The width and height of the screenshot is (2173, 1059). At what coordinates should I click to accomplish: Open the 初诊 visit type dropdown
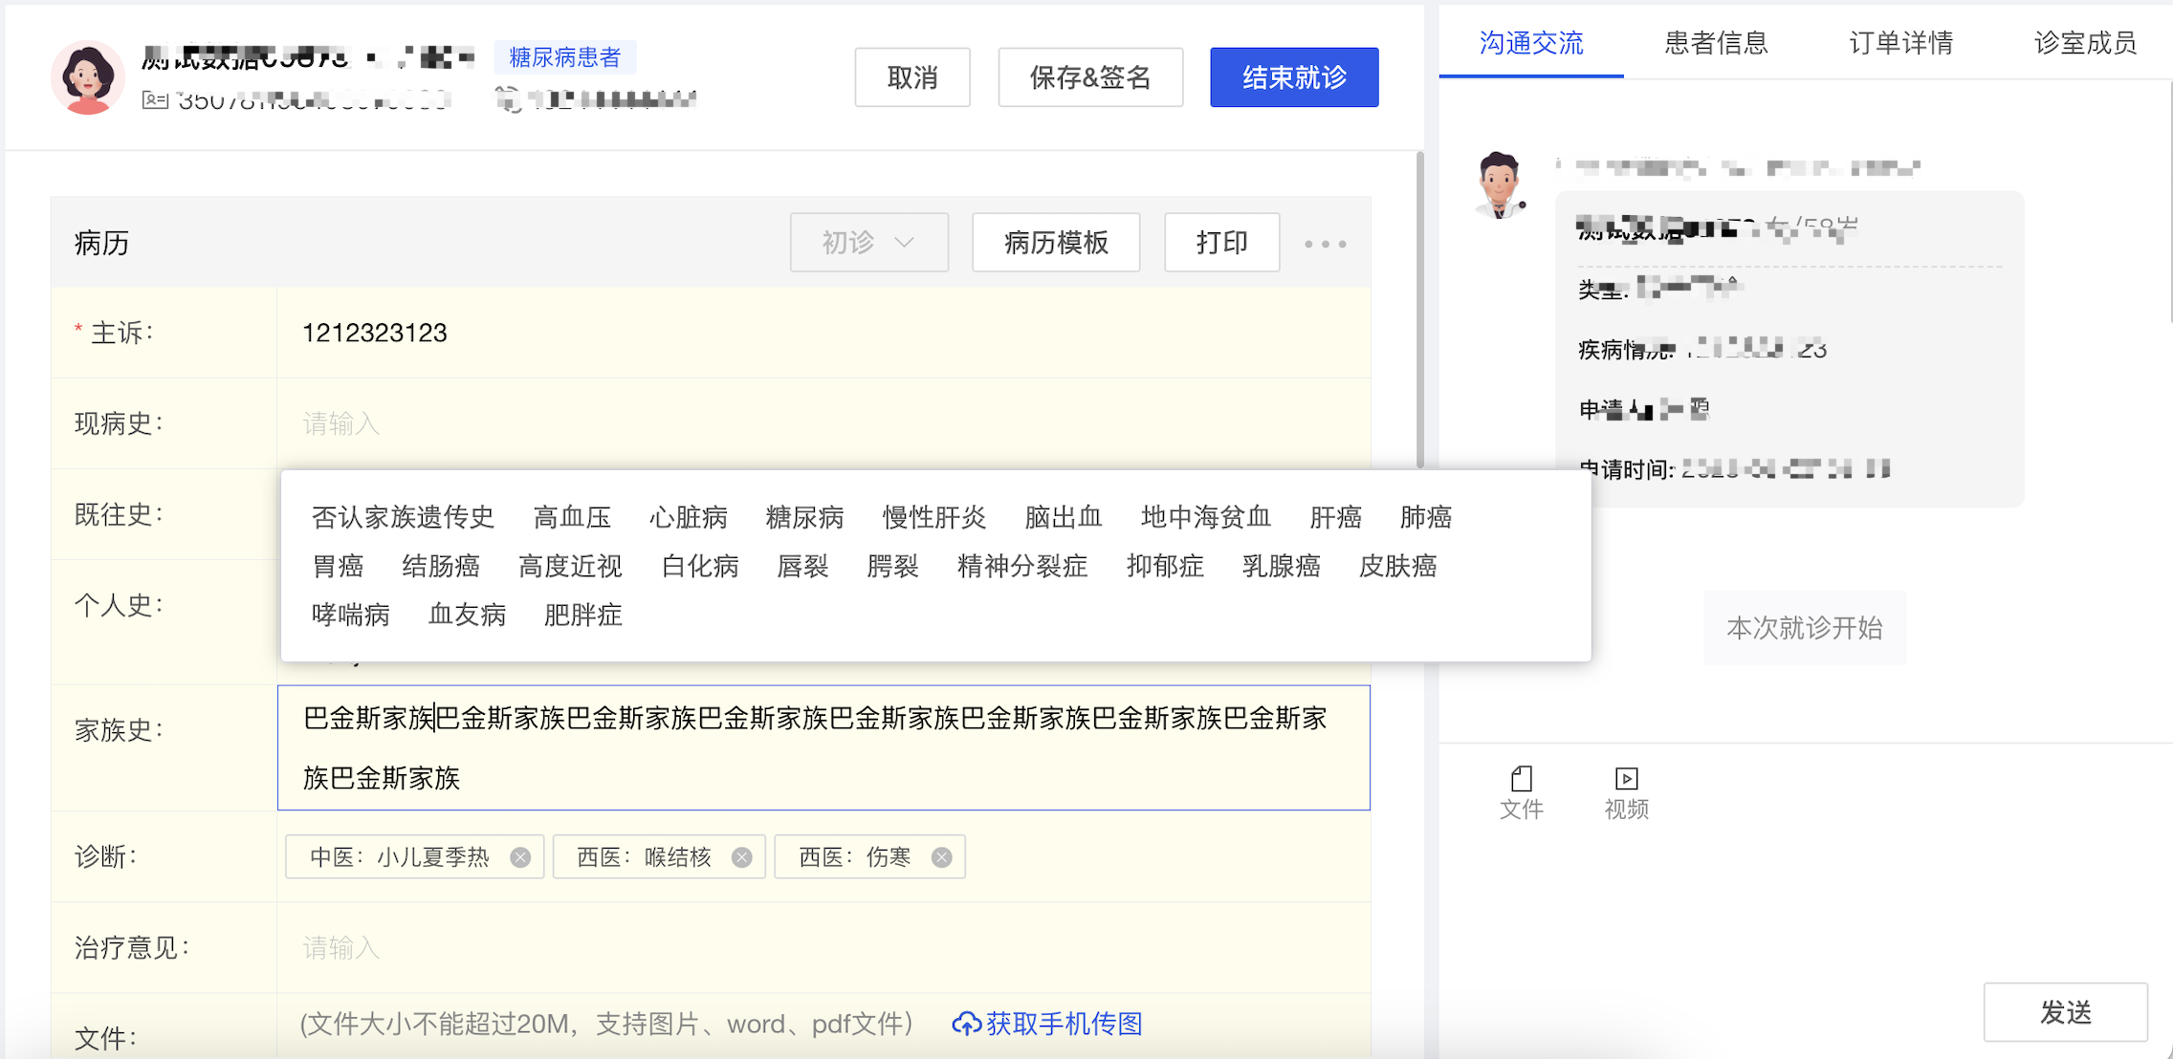click(868, 243)
